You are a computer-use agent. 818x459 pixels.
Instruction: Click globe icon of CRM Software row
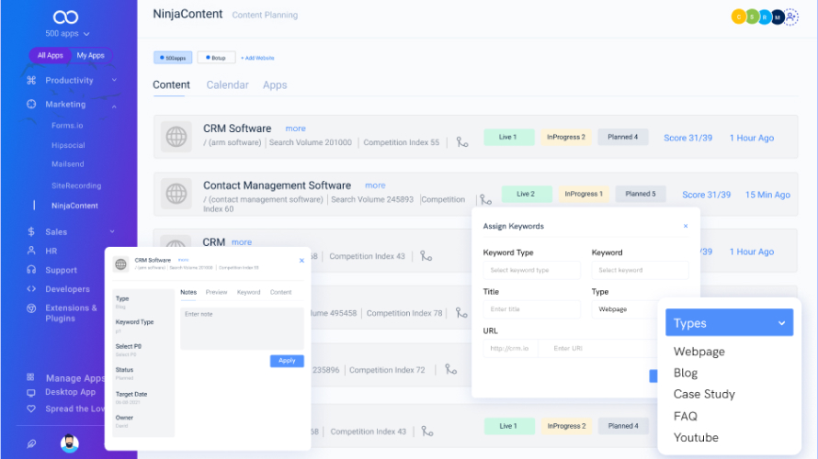tap(176, 137)
